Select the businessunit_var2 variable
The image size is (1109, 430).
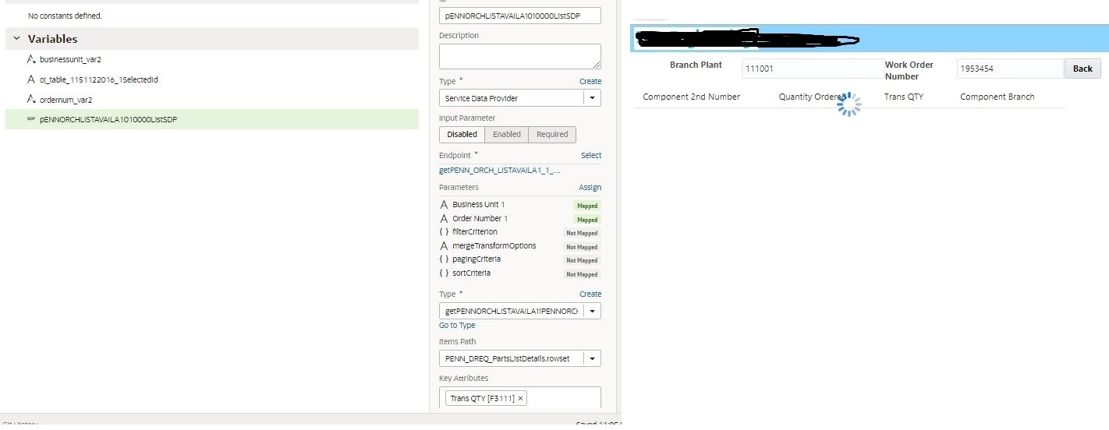pyautogui.click(x=70, y=59)
